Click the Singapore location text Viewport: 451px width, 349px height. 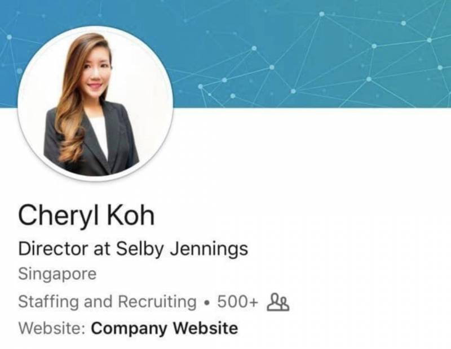(58, 274)
